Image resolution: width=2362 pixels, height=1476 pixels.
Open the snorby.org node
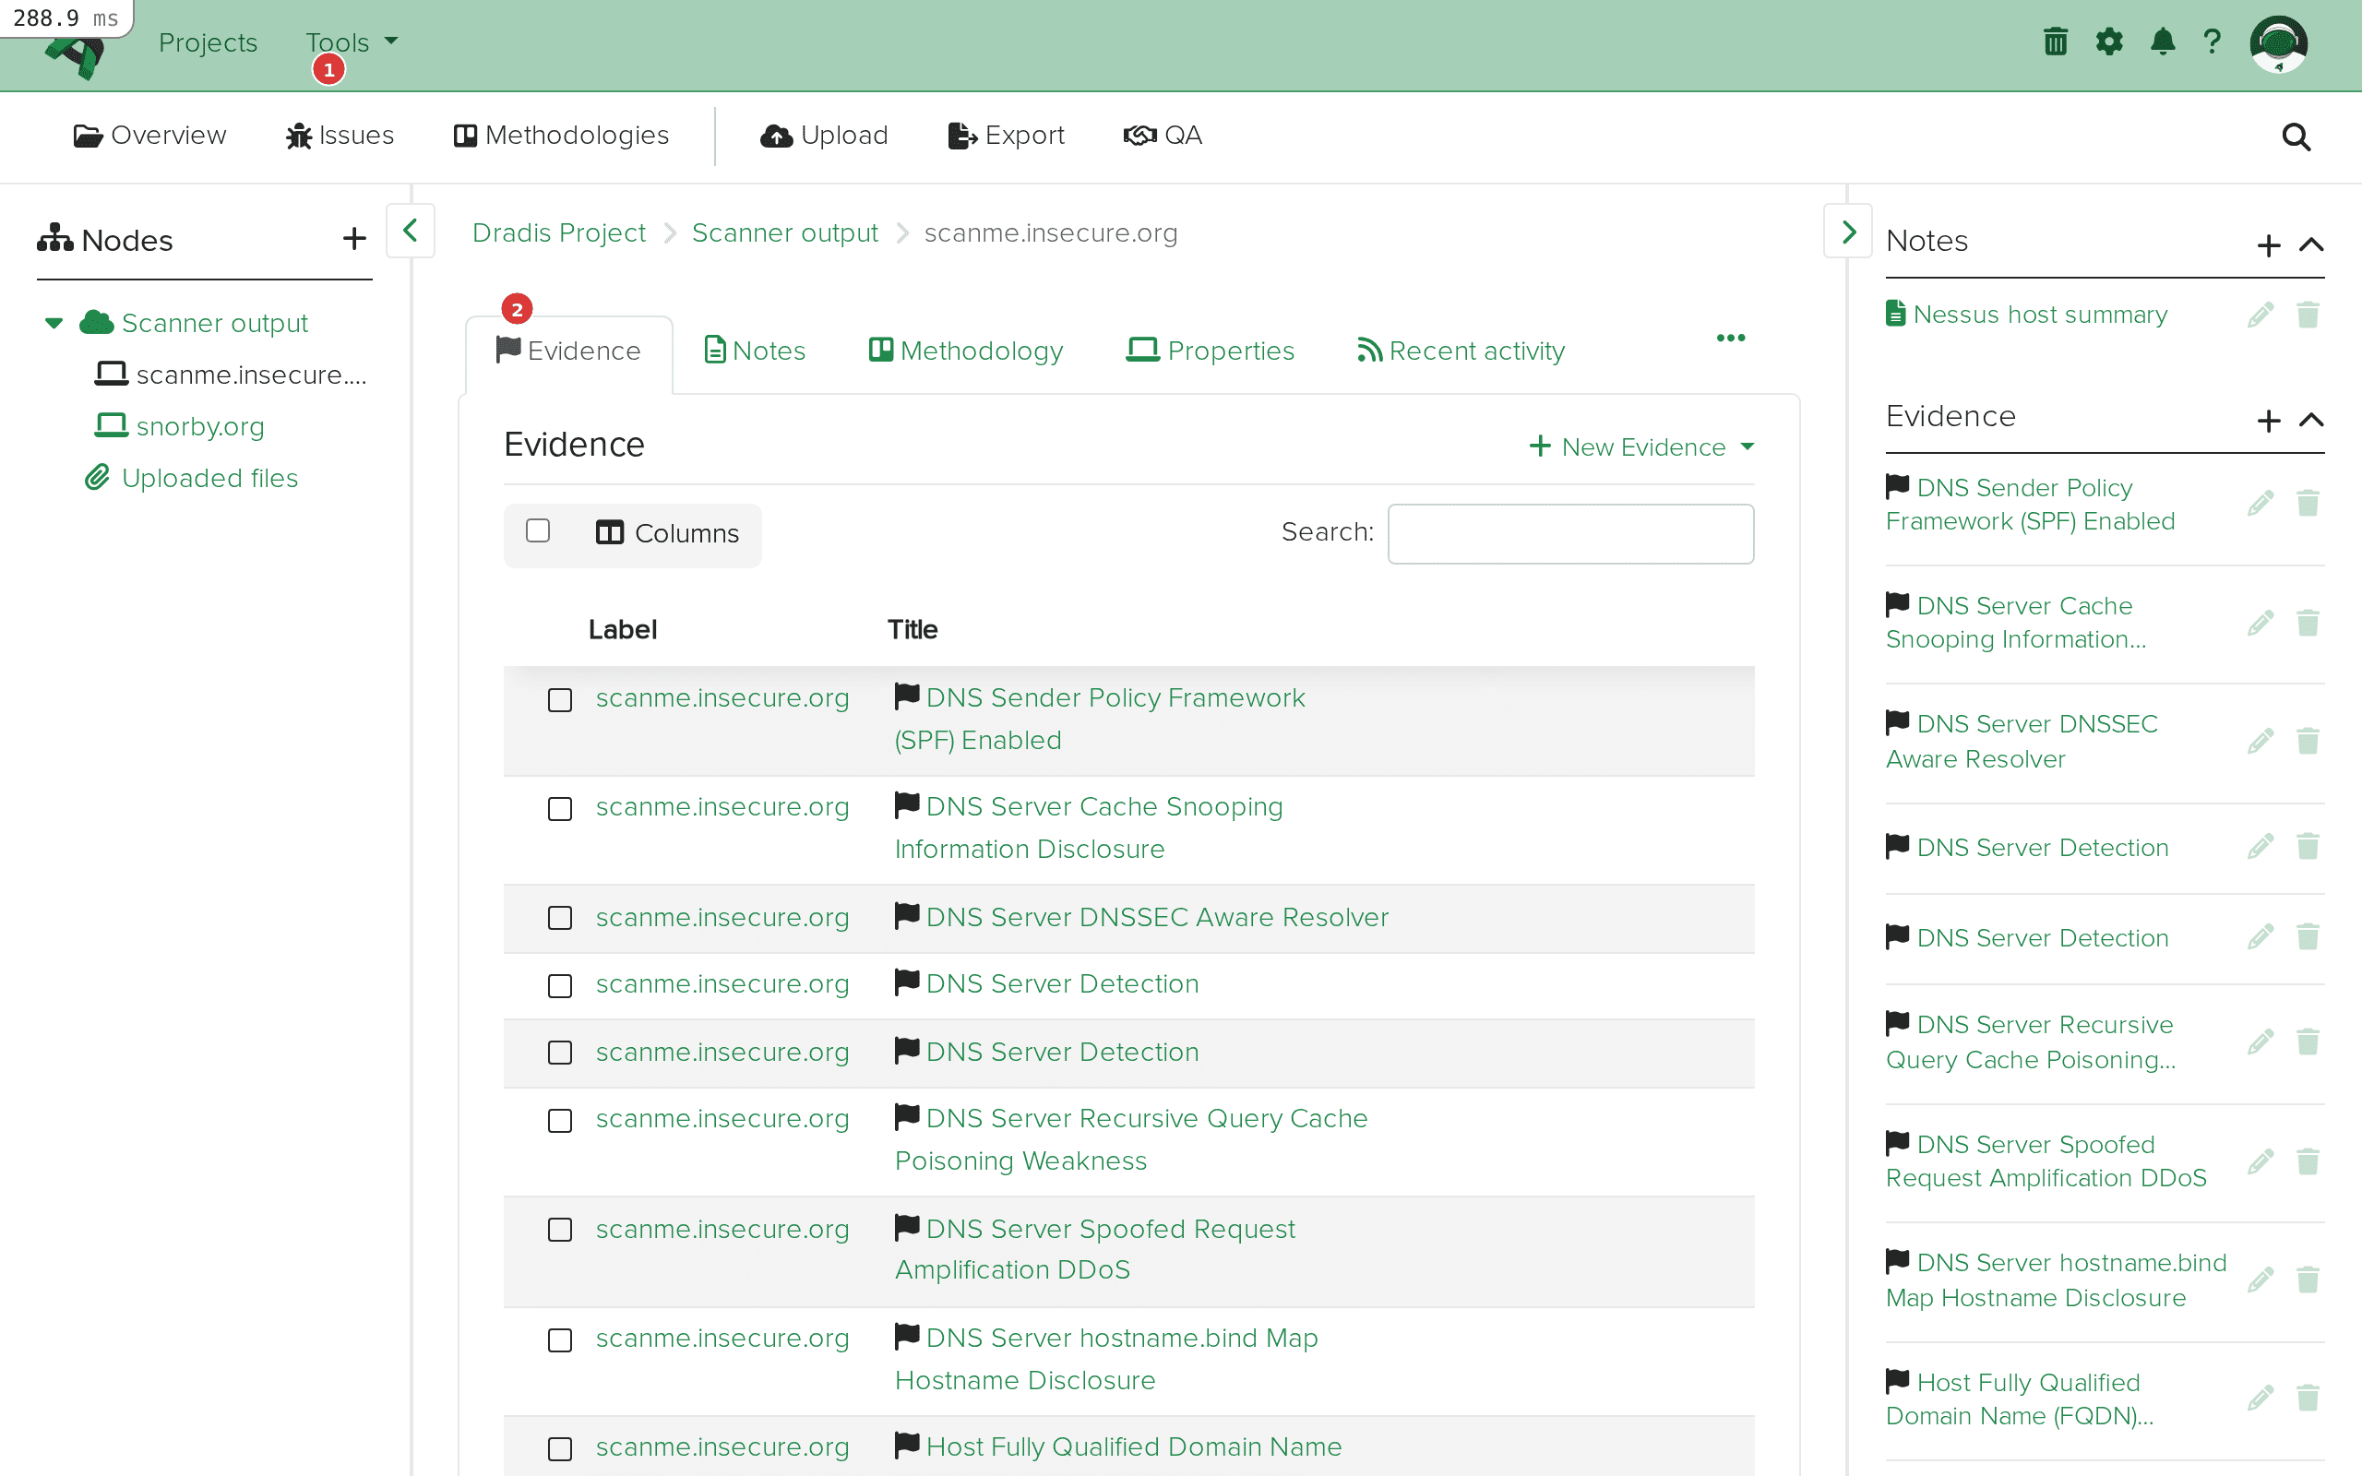click(200, 425)
